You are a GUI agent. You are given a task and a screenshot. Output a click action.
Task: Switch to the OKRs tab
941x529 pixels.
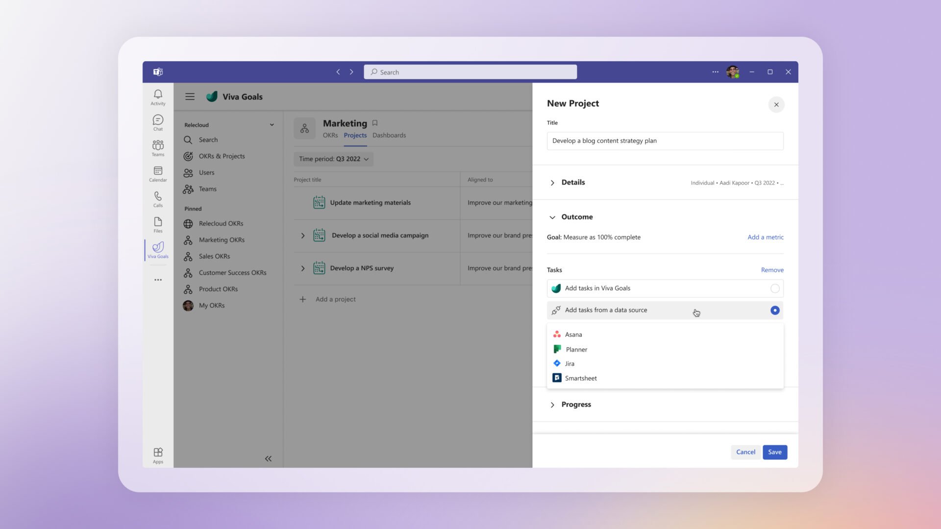pos(330,135)
